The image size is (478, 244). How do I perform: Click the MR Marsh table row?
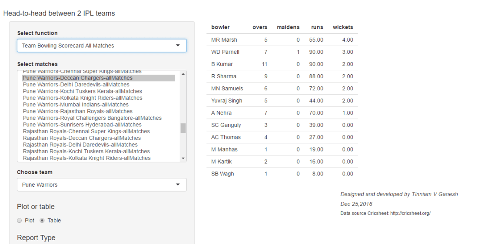click(282, 40)
